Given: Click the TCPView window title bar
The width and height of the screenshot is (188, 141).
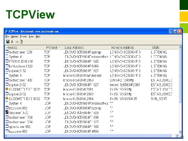Looking at the screenshot, I should pos(93,31).
